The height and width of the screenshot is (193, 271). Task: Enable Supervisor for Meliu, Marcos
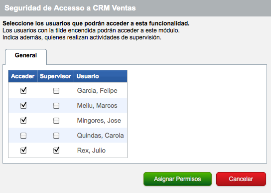[x=56, y=106]
